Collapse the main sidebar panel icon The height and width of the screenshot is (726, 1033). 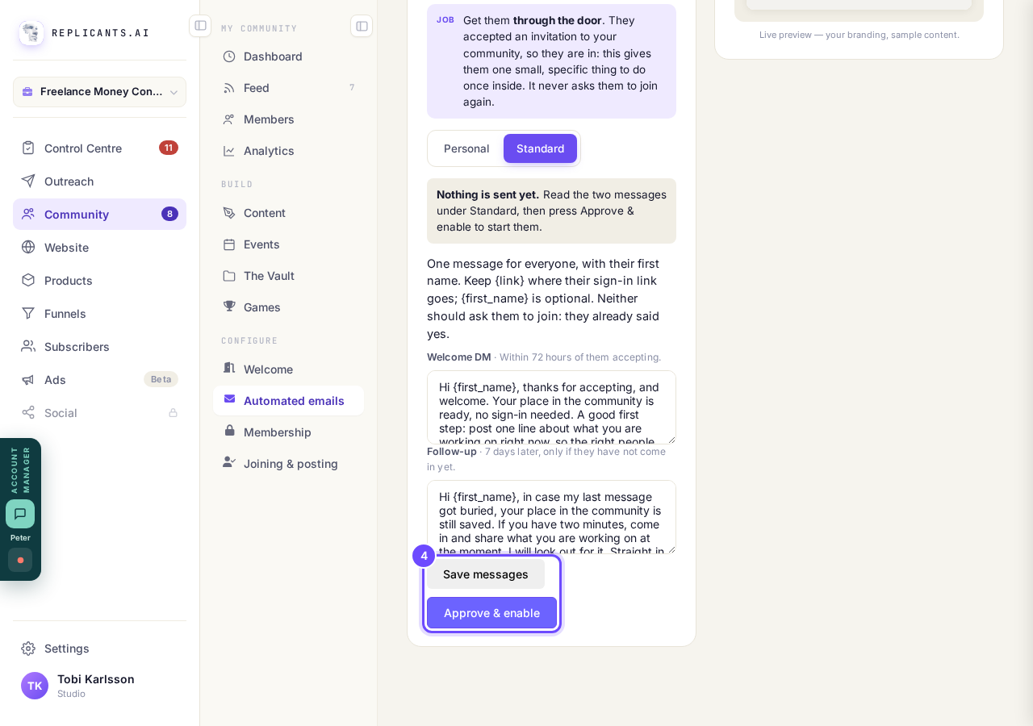[200, 26]
